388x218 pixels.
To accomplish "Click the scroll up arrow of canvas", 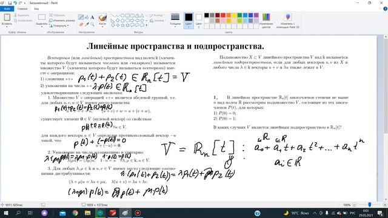I will [x=386, y=37].
